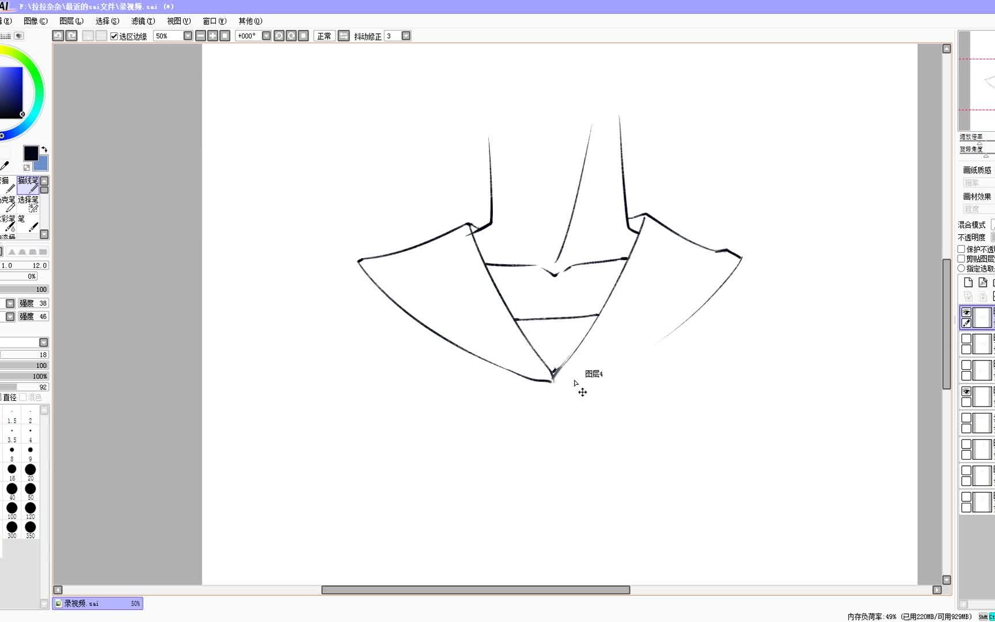Rotate canvas clockwise button
The height and width of the screenshot is (622, 995).
[291, 36]
